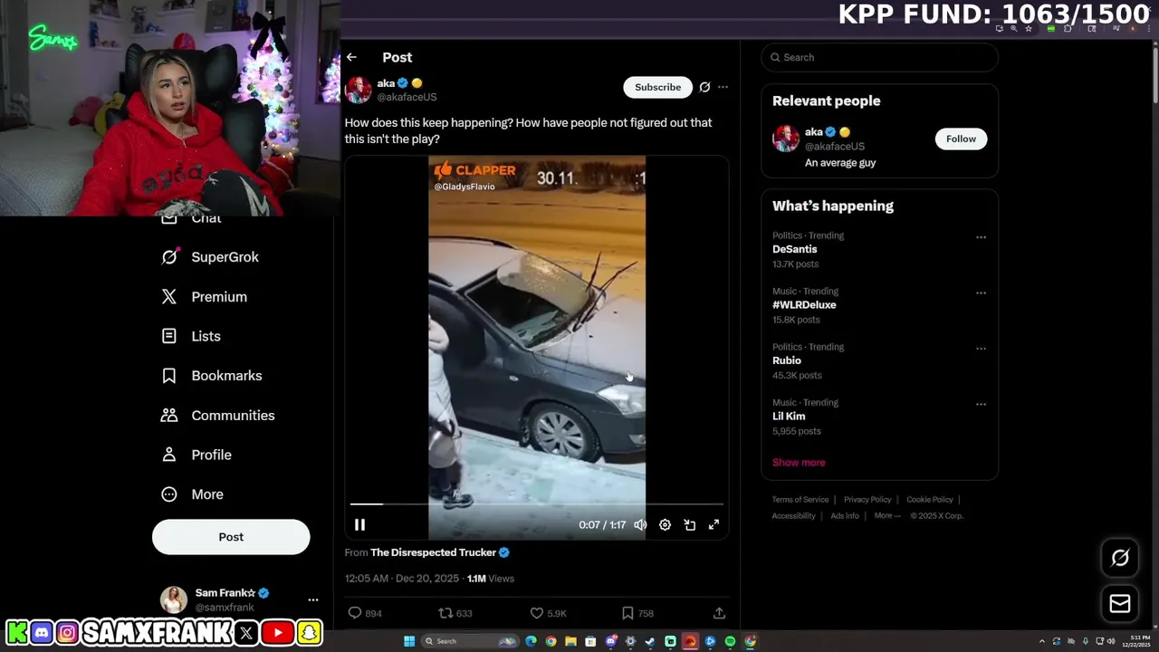Open Grok explain icon next to Subscribe
This screenshot has height=652, width=1159.
pos(704,87)
